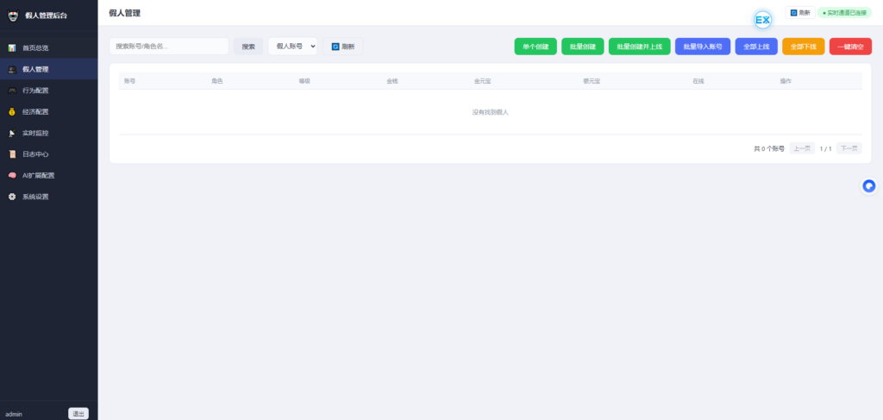Click the floating EX round icon
The width and height of the screenshot is (883, 420).
click(762, 21)
